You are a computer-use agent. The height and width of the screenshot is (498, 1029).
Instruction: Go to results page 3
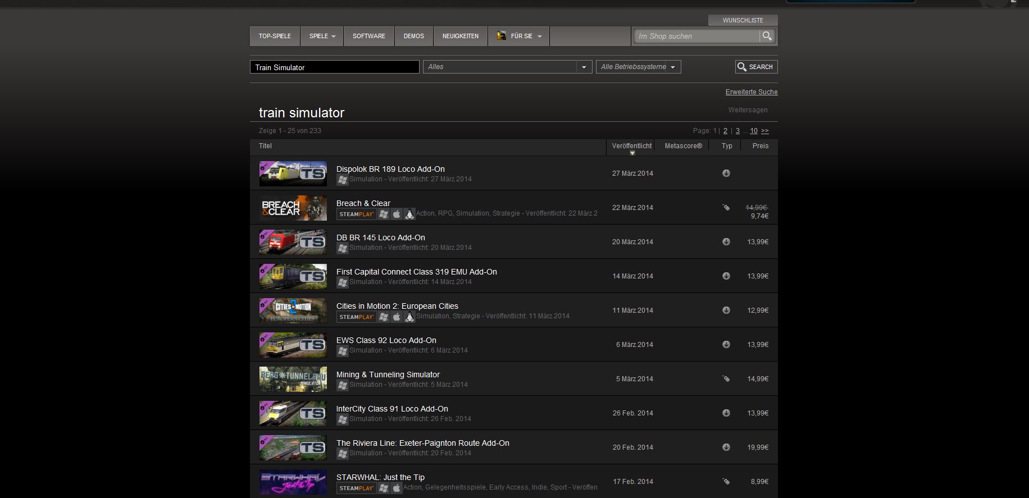[737, 131]
